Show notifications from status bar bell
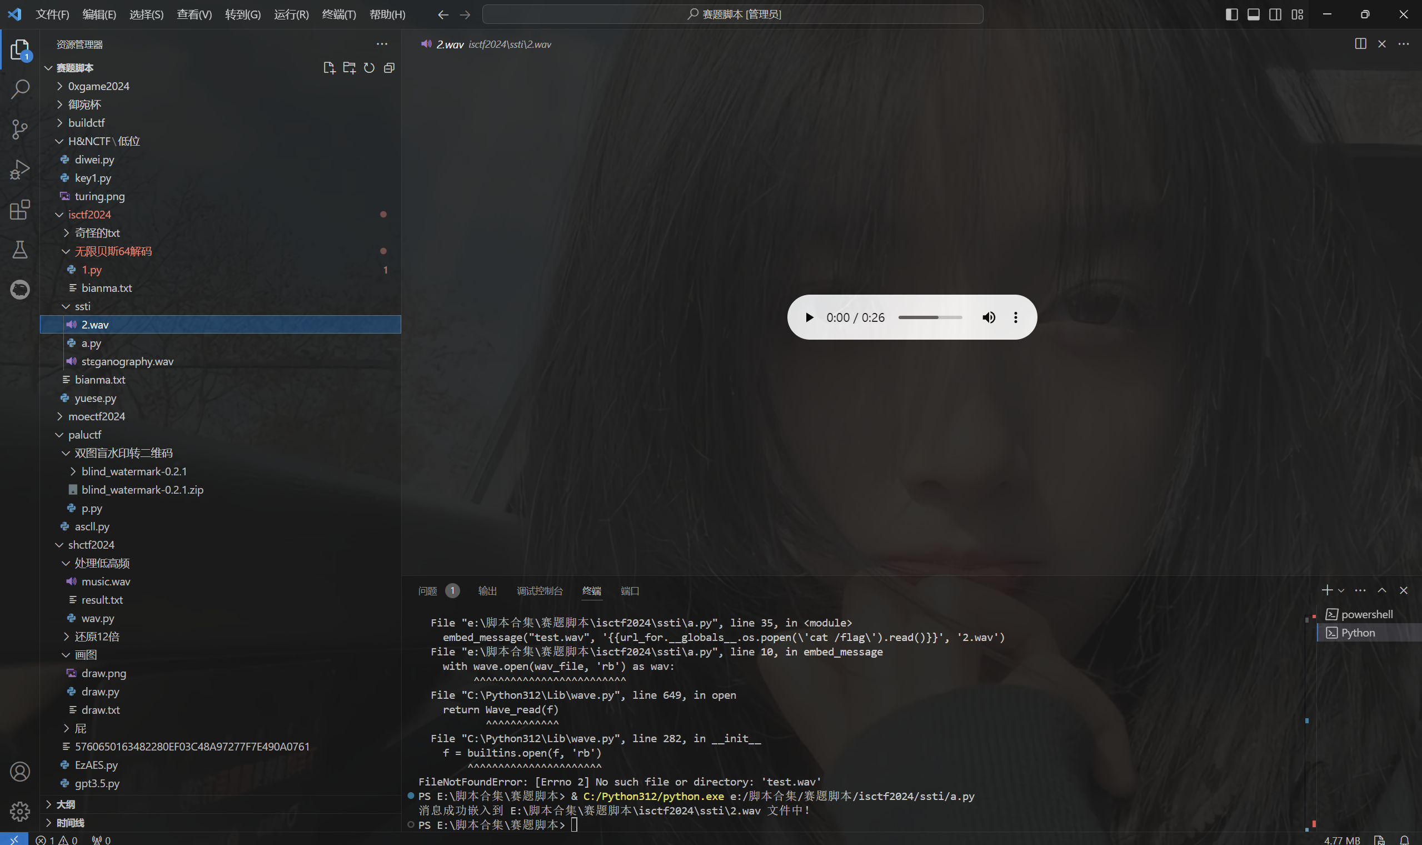This screenshot has width=1422, height=845. [1404, 839]
